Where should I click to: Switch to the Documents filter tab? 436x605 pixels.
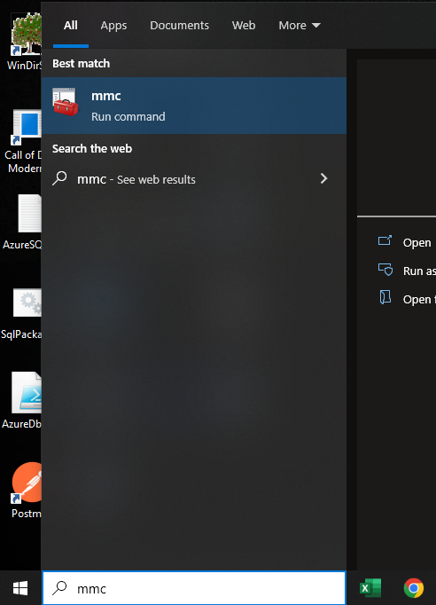[x=179, y=26]
